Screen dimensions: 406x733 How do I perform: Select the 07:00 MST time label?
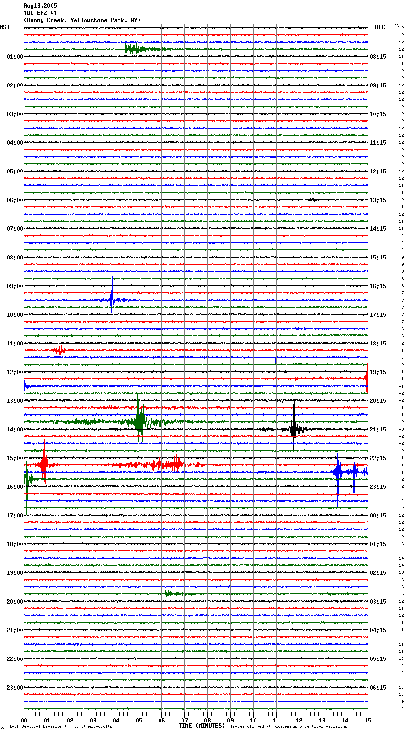(15, 229)
